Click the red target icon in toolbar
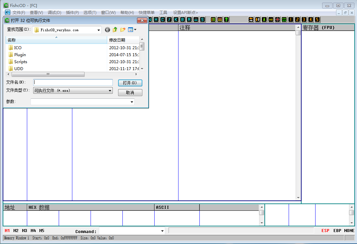Screen dimensions: 357x244 tap(277, 20)
